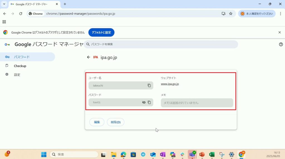Click the ipa.go.jp page heading
285x159 pixels.
109,57
